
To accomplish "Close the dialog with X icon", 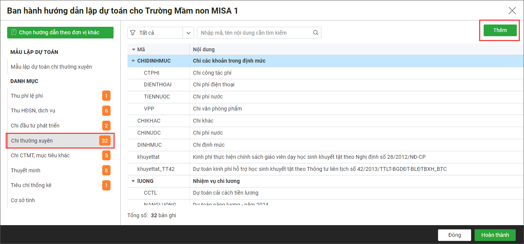I will coord(512,11).
